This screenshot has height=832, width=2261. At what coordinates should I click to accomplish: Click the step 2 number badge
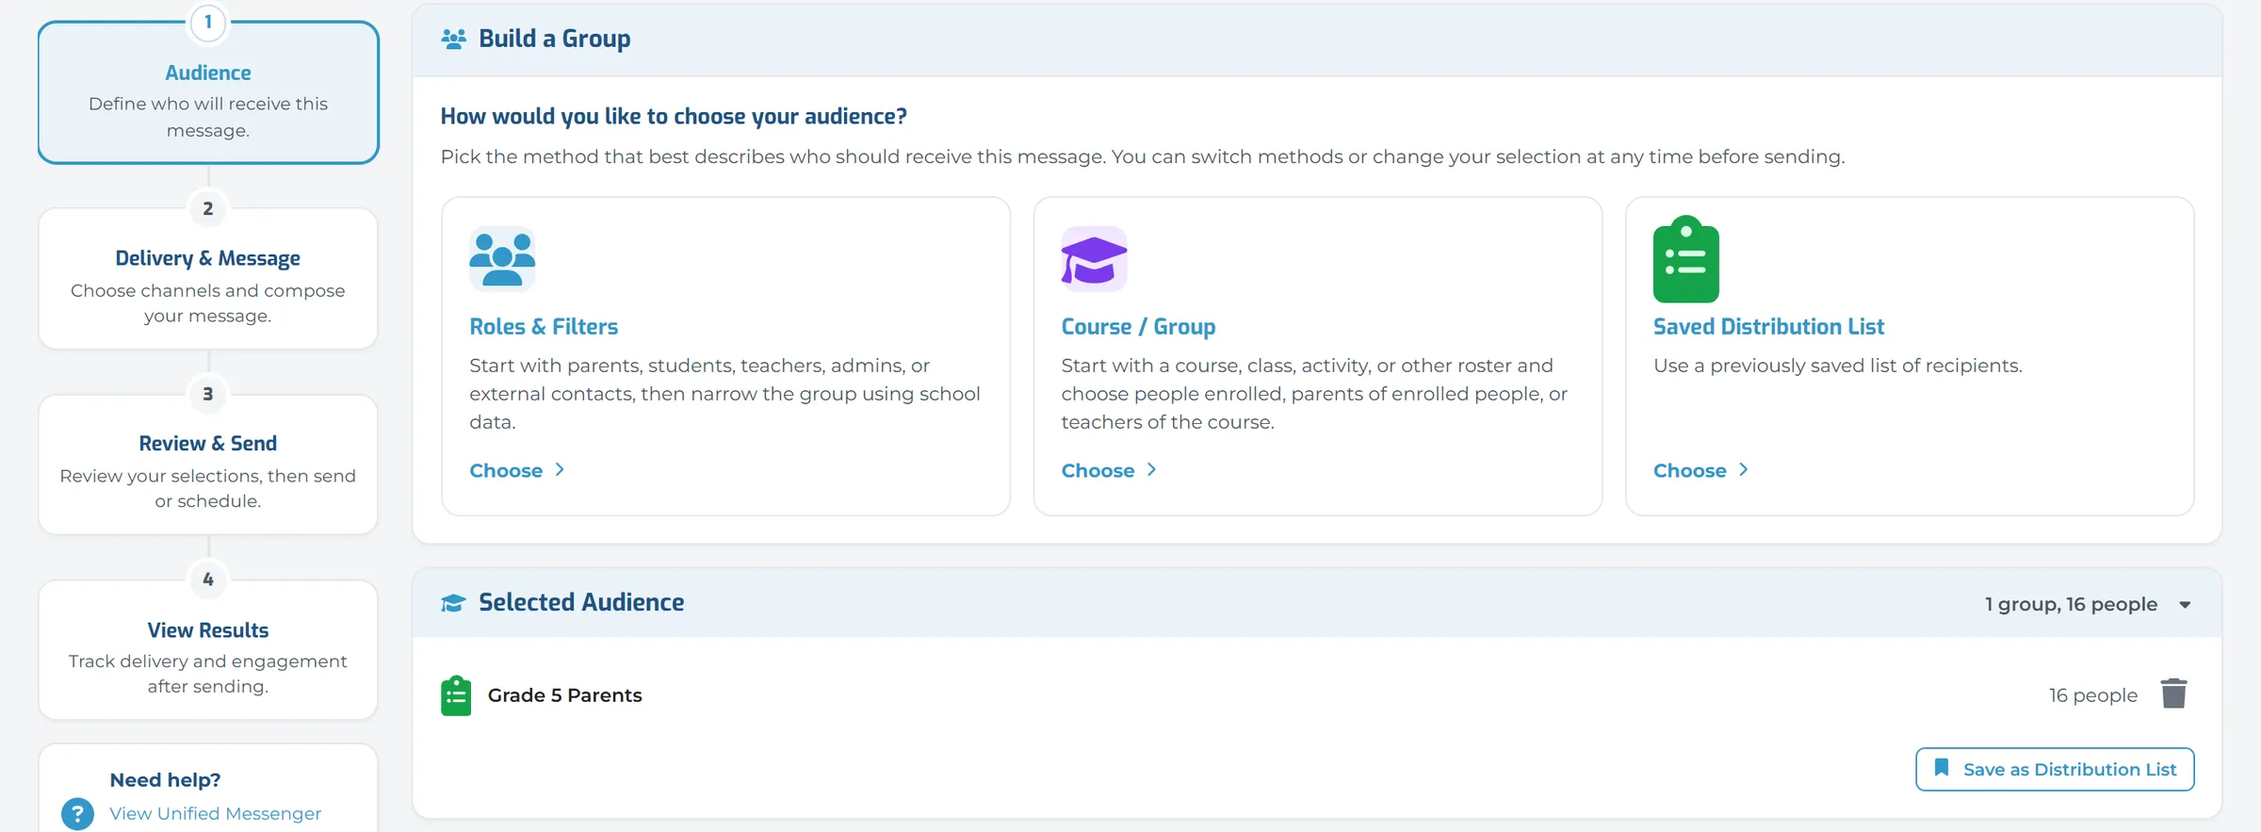208,208
